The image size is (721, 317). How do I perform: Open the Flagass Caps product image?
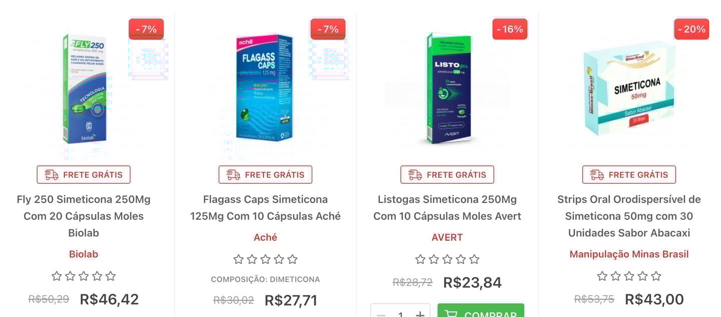click(264, 88)
